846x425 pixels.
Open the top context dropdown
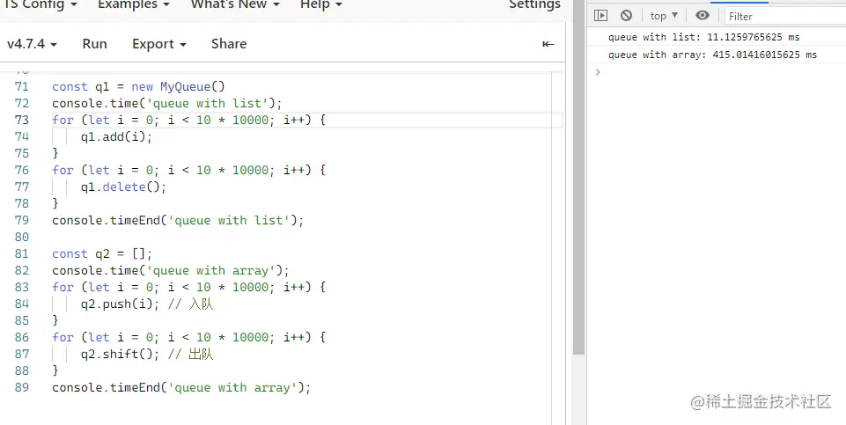(x=664, y=16)
